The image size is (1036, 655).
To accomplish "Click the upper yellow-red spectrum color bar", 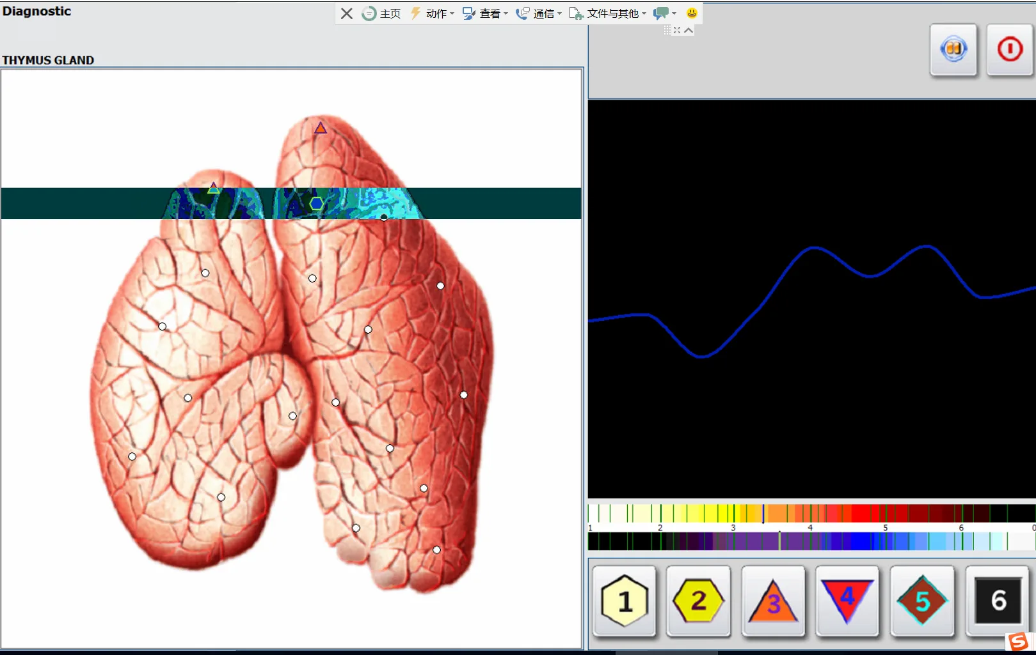I will pos(810,513).
